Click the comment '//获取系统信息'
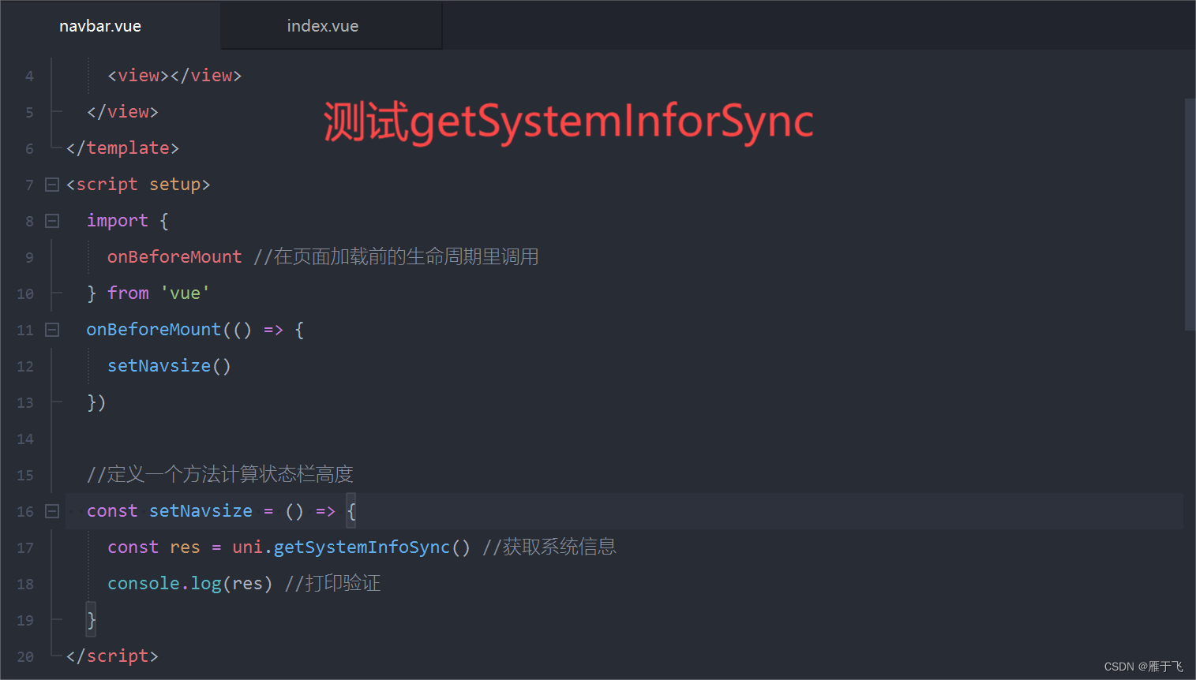 [x=549, y=547]
